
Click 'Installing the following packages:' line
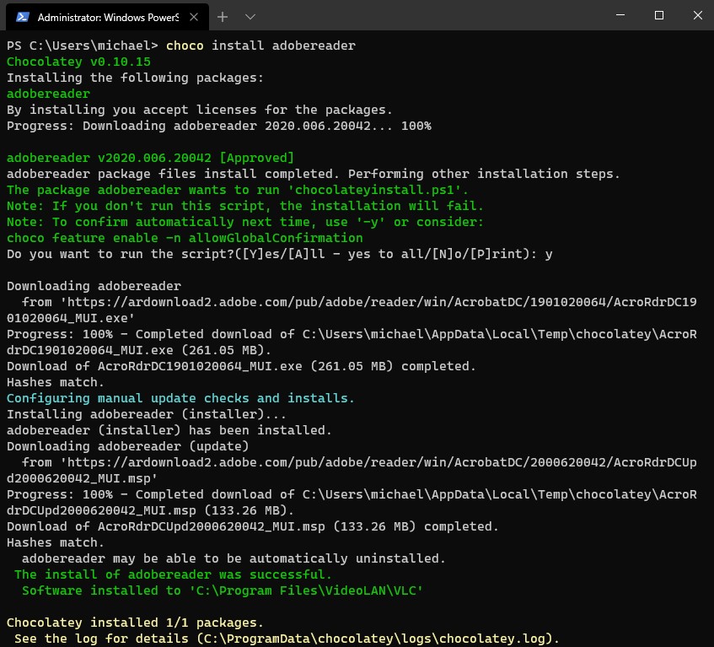click(135, 78)
